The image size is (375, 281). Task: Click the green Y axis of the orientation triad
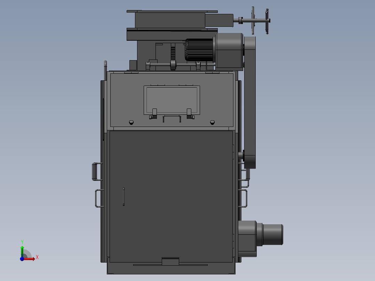coord(22,251)
